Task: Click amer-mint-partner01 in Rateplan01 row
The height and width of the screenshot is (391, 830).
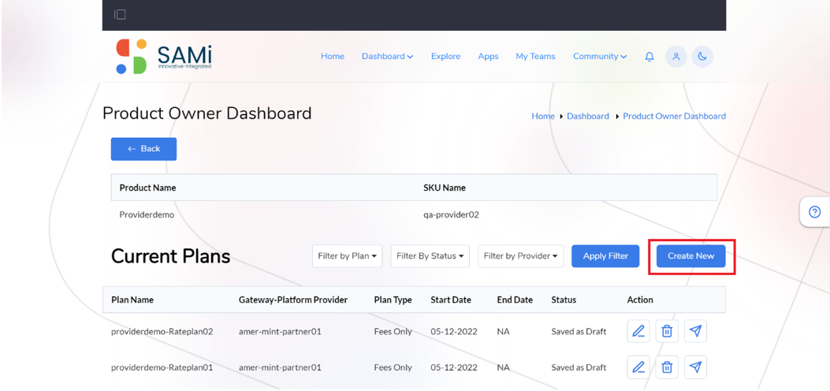Action: click(280, 367)
